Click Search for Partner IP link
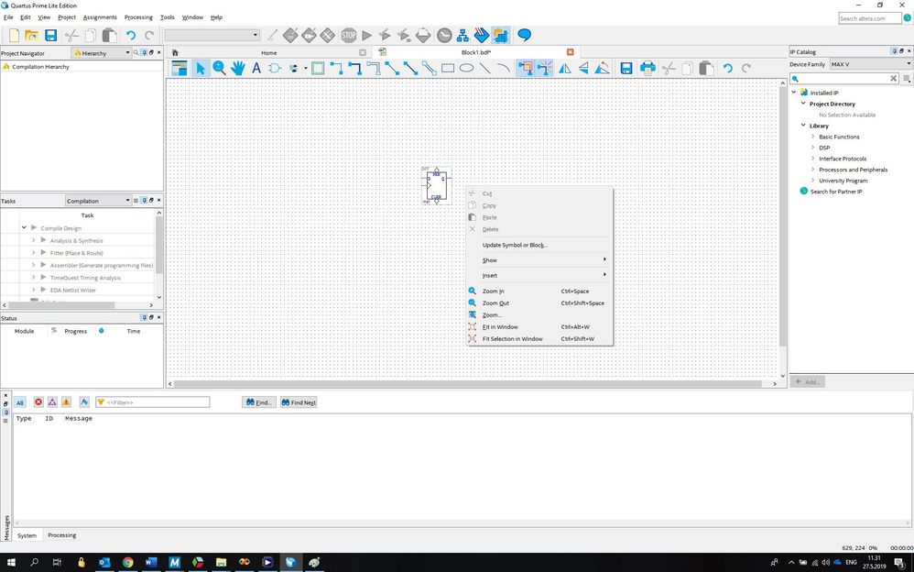 click(x=836, y=192)
